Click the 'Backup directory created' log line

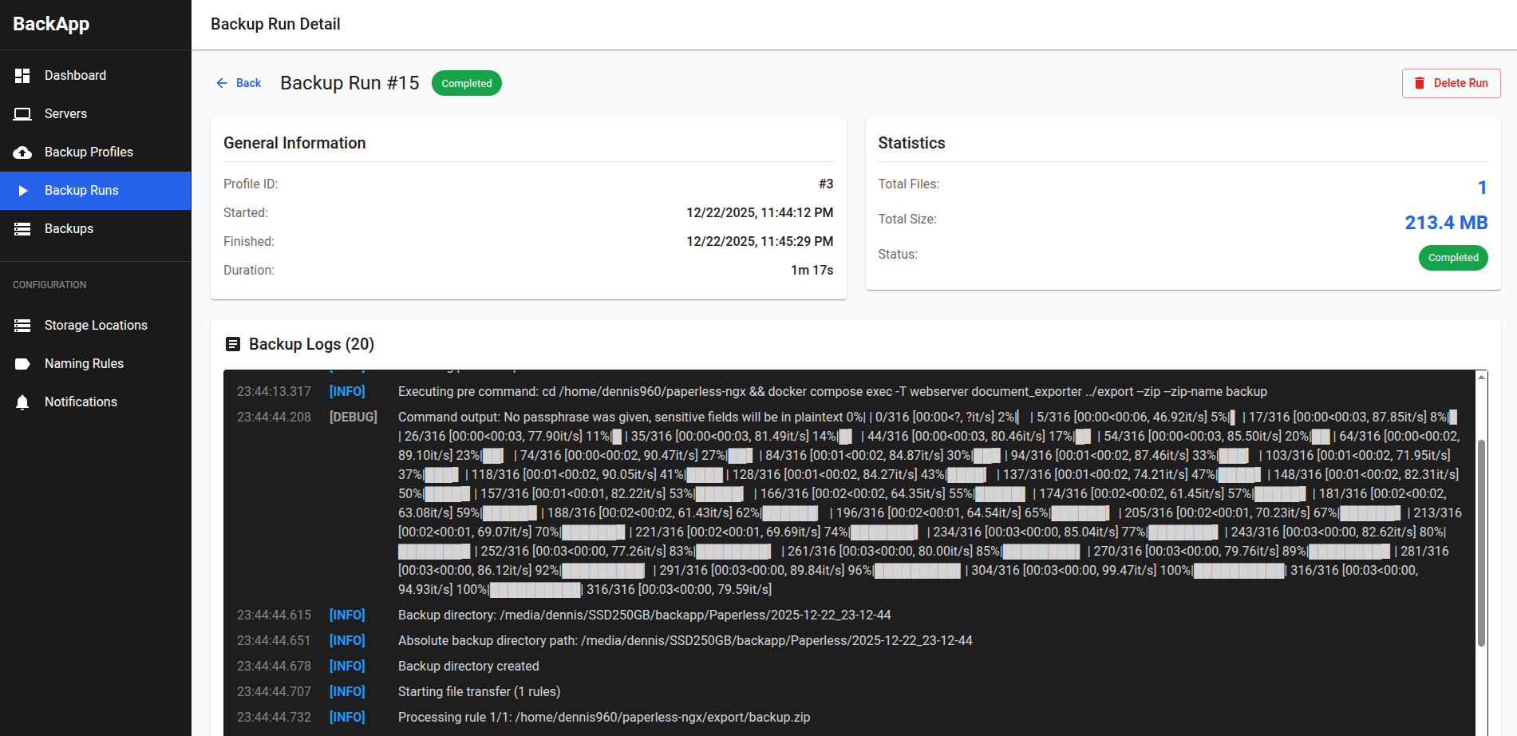coord(468,667)
